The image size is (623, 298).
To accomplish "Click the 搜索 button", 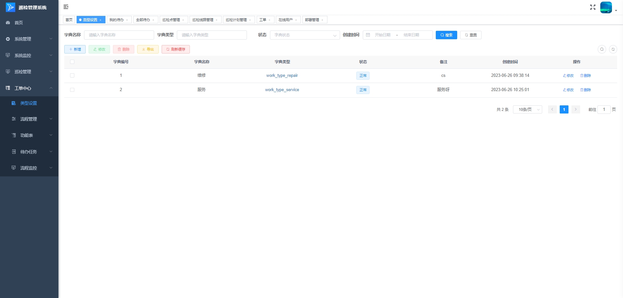I will pos(446,35).
